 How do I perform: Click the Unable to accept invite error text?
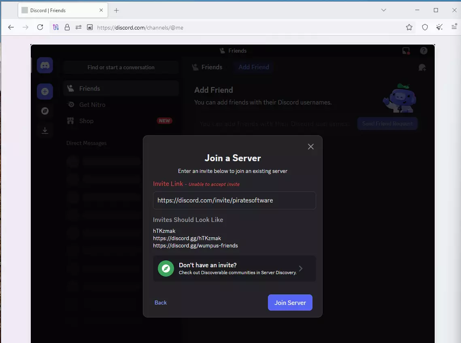(x=214, y=184)
